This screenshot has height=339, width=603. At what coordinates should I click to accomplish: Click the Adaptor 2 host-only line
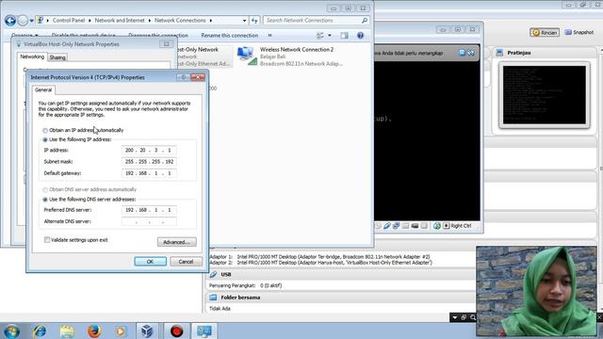pyautogui.click(x=320, y=263)
